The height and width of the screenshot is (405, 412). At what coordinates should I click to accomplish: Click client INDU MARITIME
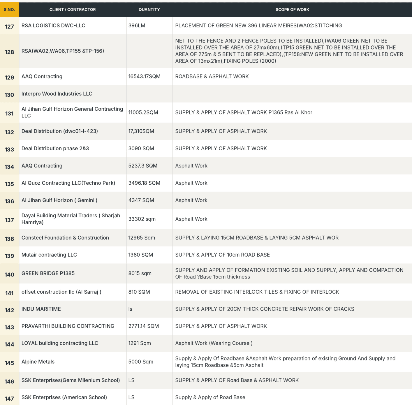coord(41,309)
